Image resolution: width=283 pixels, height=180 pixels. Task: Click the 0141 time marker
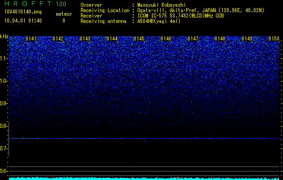pos(31,39)
